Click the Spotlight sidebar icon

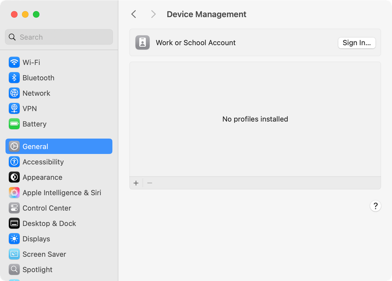[14, 269]
